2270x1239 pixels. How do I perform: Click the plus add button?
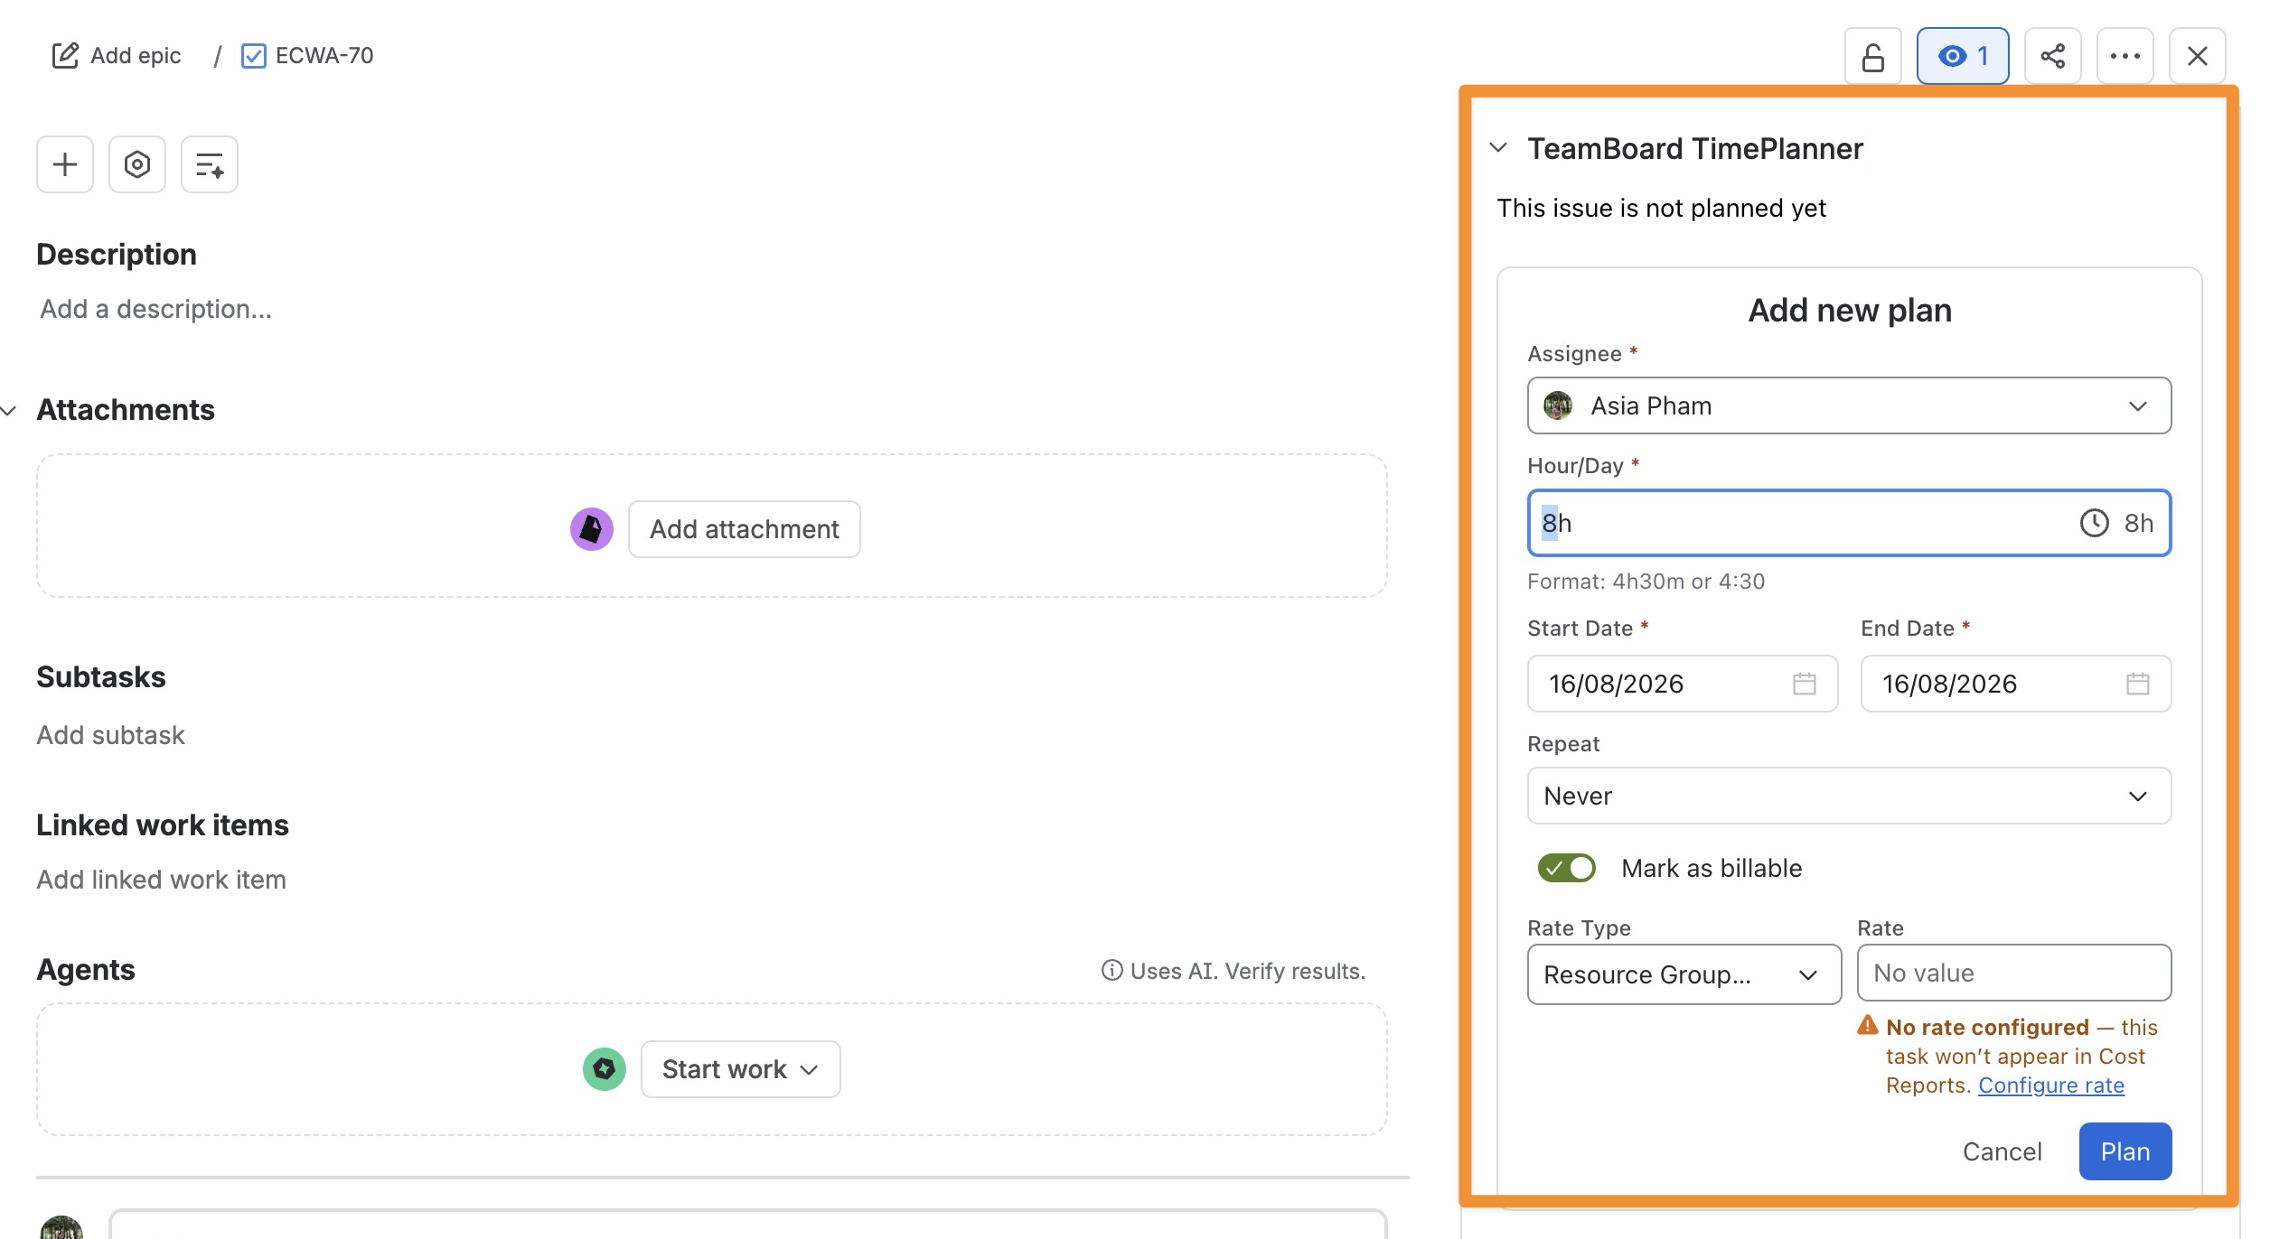(65, 164)
